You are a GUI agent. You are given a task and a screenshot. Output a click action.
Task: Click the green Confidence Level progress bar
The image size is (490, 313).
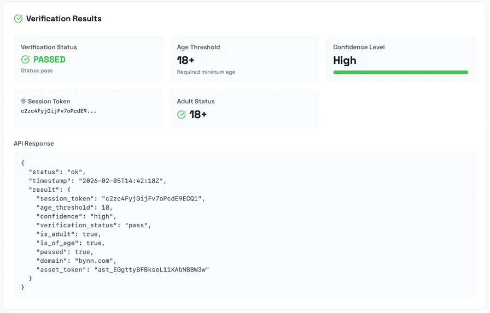tap(401, 73)
